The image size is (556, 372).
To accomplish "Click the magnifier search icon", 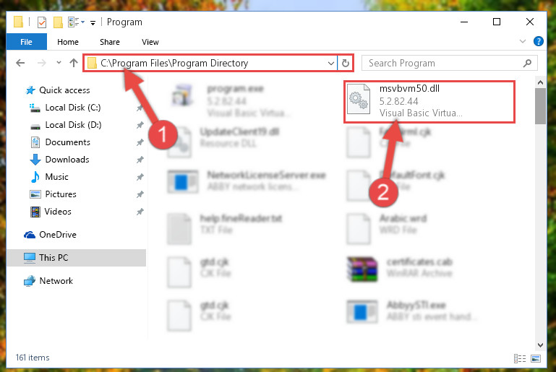I will pyautogui.click(x=527, y=63).
